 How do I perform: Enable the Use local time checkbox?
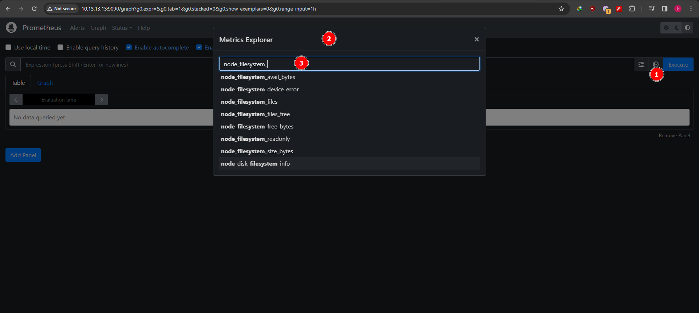coord(8,47)
